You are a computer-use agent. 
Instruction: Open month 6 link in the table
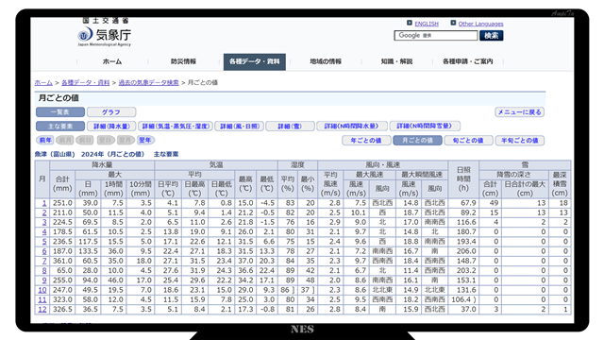(x=44, y=251)
